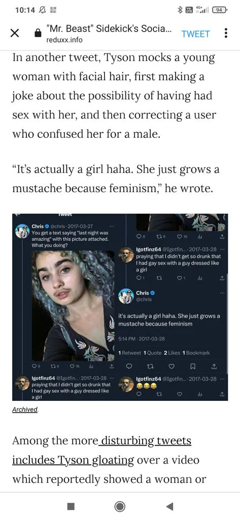Tap the reply bubble icon under Chris's tweet
The height and width of the screenshot is (521, 240).
click(x=128, y=366)
